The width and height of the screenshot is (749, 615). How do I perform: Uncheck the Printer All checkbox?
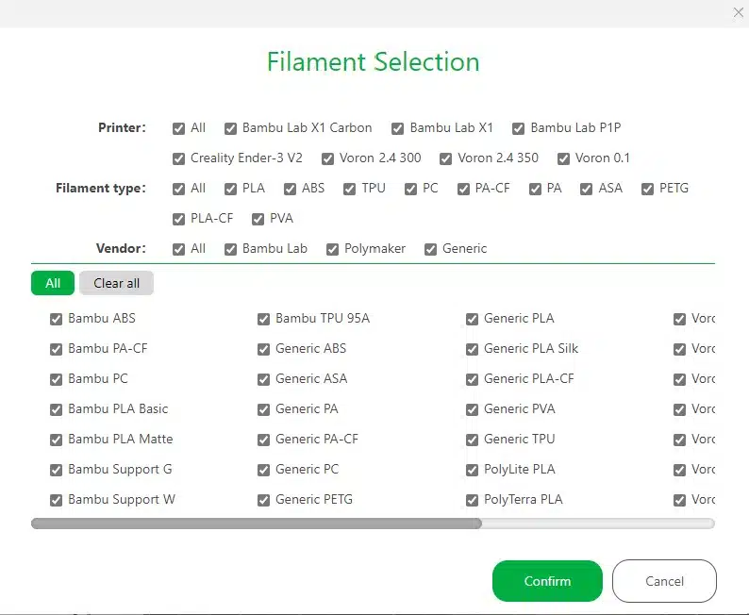[178, 128]
